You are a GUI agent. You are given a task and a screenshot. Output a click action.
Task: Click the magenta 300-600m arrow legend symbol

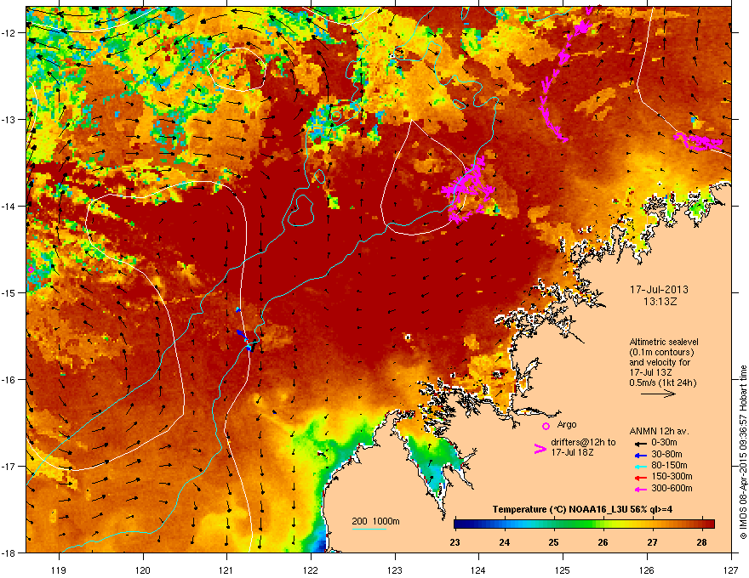(641, 489)
